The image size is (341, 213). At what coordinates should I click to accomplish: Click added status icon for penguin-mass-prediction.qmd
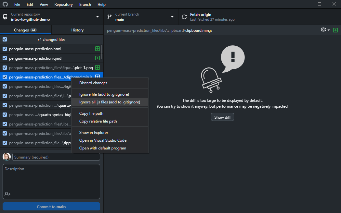click(97, 58)
